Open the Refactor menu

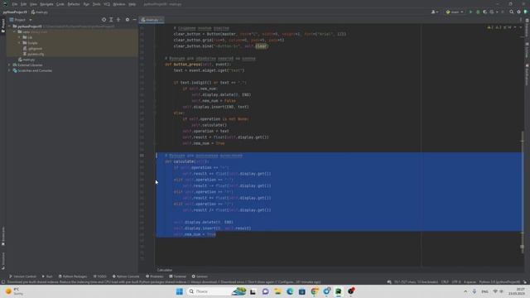pyautogui.click(x=74, y=4)
